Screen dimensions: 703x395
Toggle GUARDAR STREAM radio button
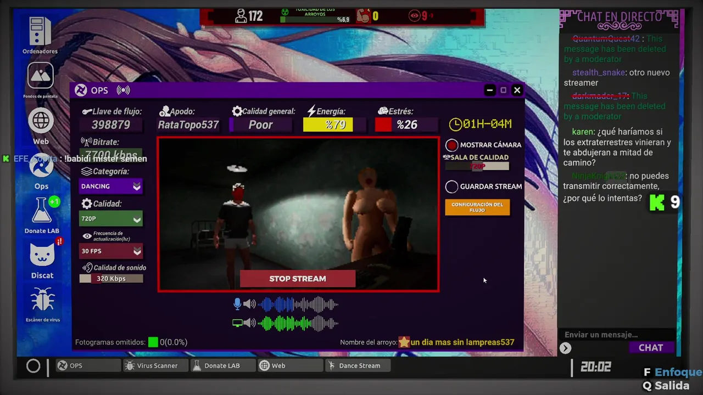pyautogui.click(x=451, y=187)
